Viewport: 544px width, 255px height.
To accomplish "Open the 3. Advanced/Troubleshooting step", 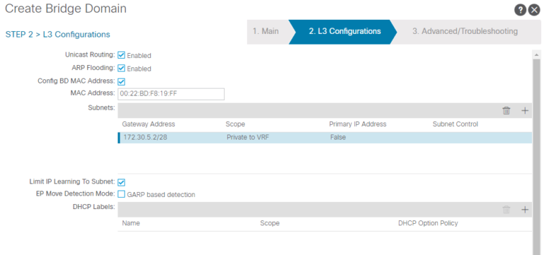I will (x=465, y=32).
